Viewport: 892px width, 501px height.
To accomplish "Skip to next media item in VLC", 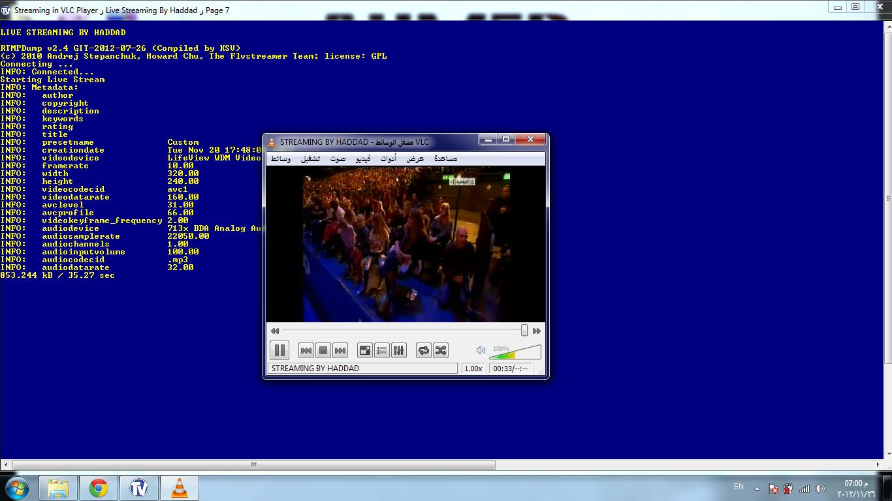I will click(340, 350).
